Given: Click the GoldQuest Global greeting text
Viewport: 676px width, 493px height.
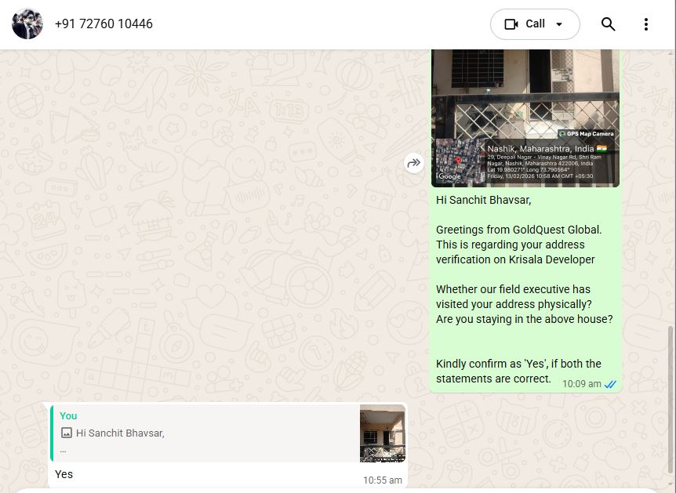Looking at the screenshot, I should 518,230.
